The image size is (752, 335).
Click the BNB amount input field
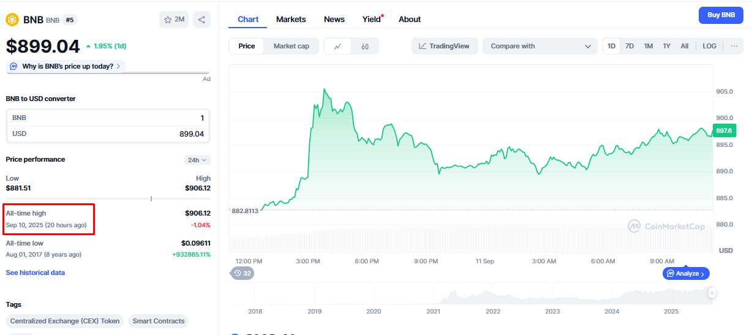coord(108,118)
